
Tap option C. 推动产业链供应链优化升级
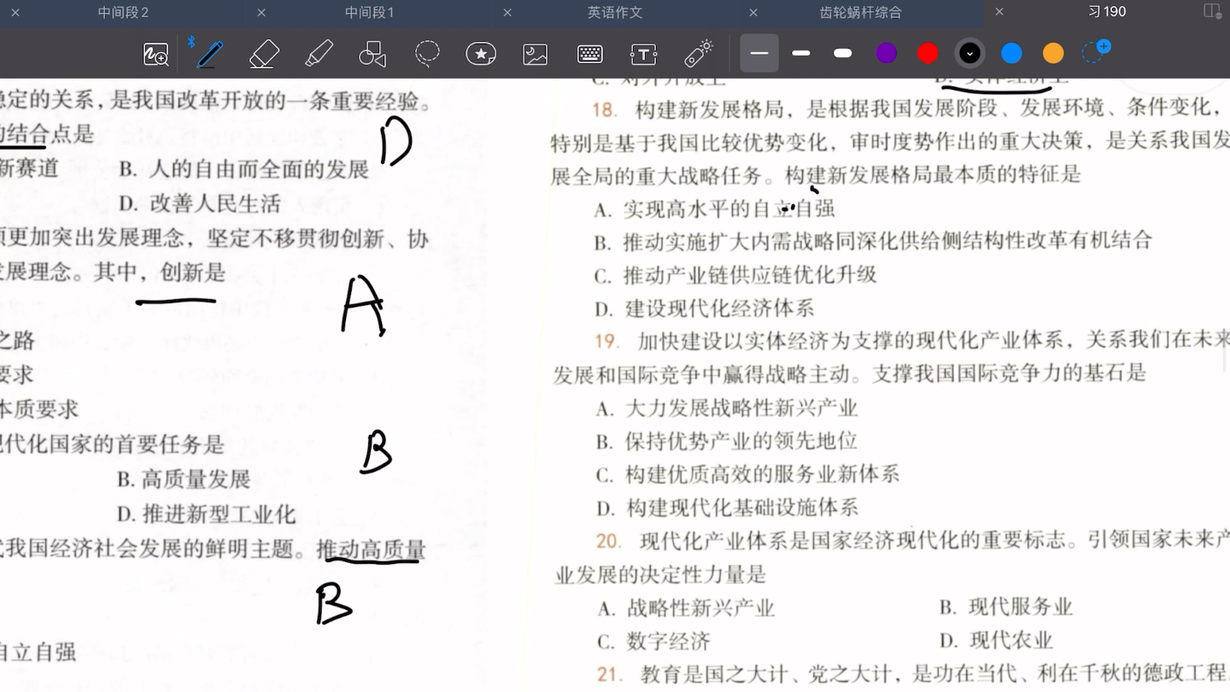735,275
